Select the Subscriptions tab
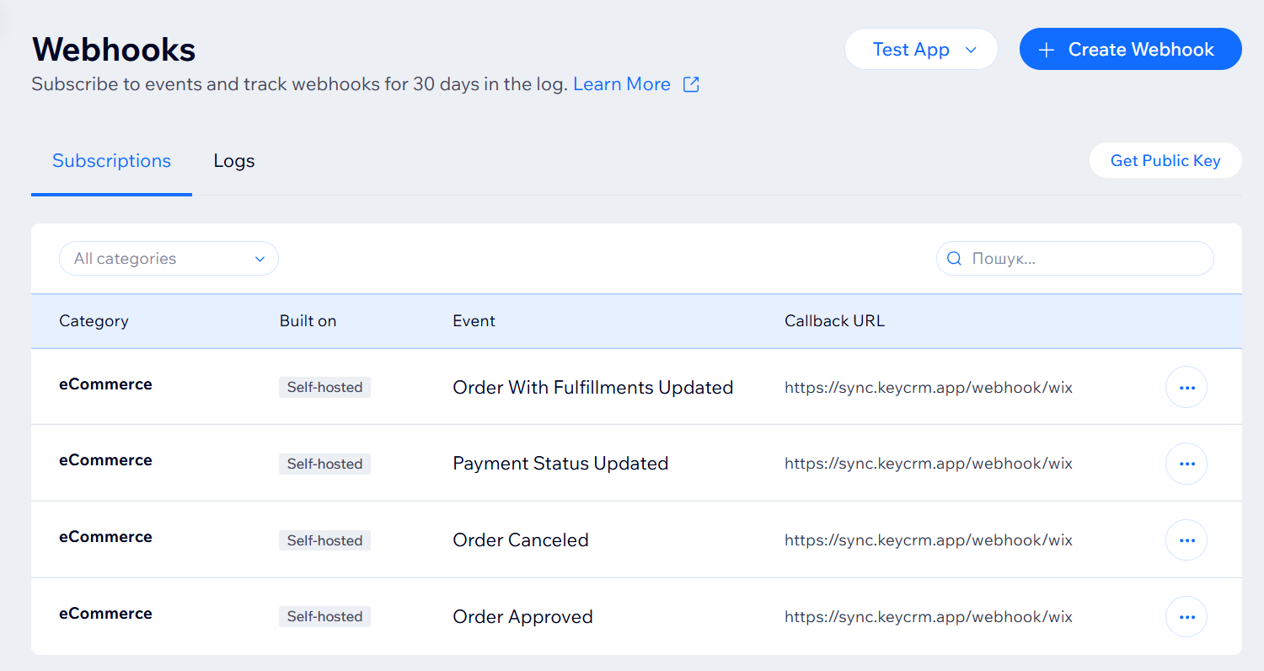 (x=111, y=161)
